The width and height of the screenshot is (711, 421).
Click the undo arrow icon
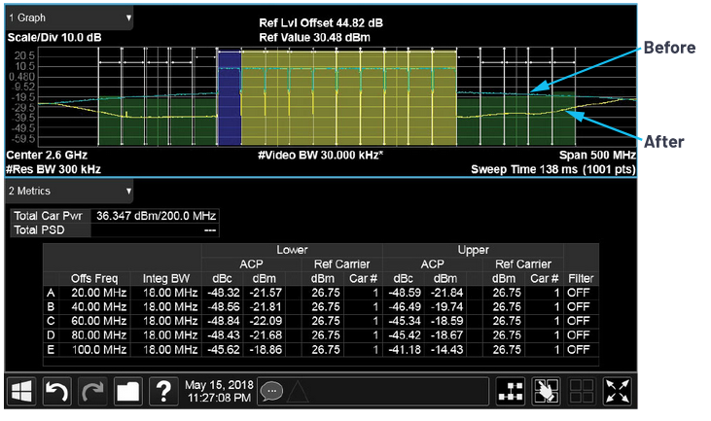(x=56, y=391)
